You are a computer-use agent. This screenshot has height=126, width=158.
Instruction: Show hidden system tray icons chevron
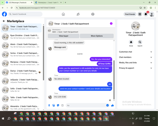130,118
